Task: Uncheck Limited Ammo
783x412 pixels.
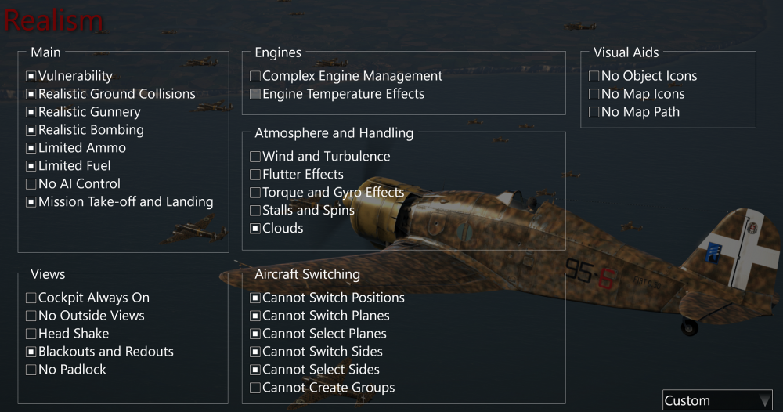Action: 31,148
